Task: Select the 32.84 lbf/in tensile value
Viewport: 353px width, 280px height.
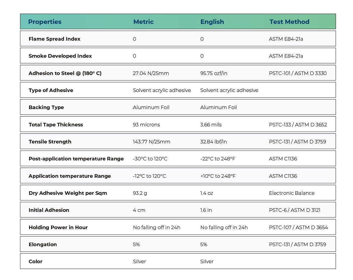Action: click(213, 142)
